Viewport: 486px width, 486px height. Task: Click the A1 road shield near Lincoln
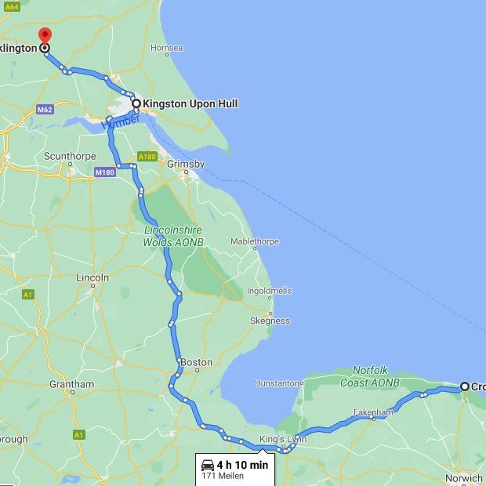(28, 295)
